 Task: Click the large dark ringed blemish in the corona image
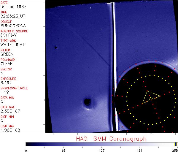point(87,102)
